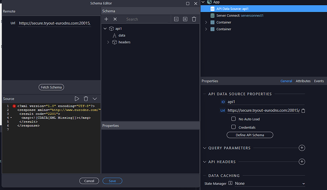Image resolution: width=327 pixels, height=190 pixels.
Task: Collapse the App tree node
Action: tap(203, 2)
